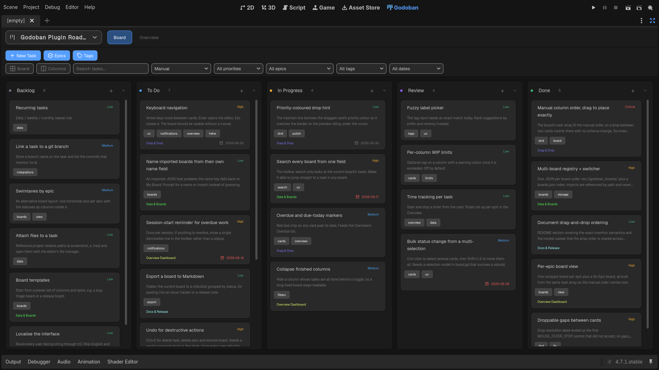This screenshot has width=659, height=370.
Task: Switch to the Script workspace
Action: 294,8
